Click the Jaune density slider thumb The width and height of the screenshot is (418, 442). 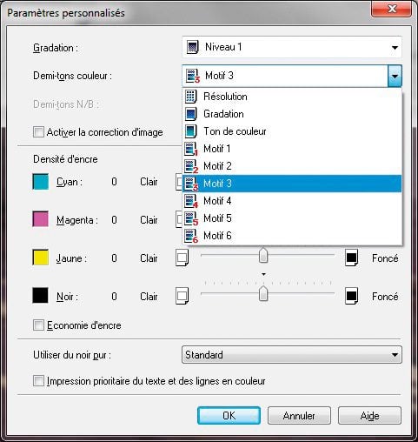pos(263,255)
